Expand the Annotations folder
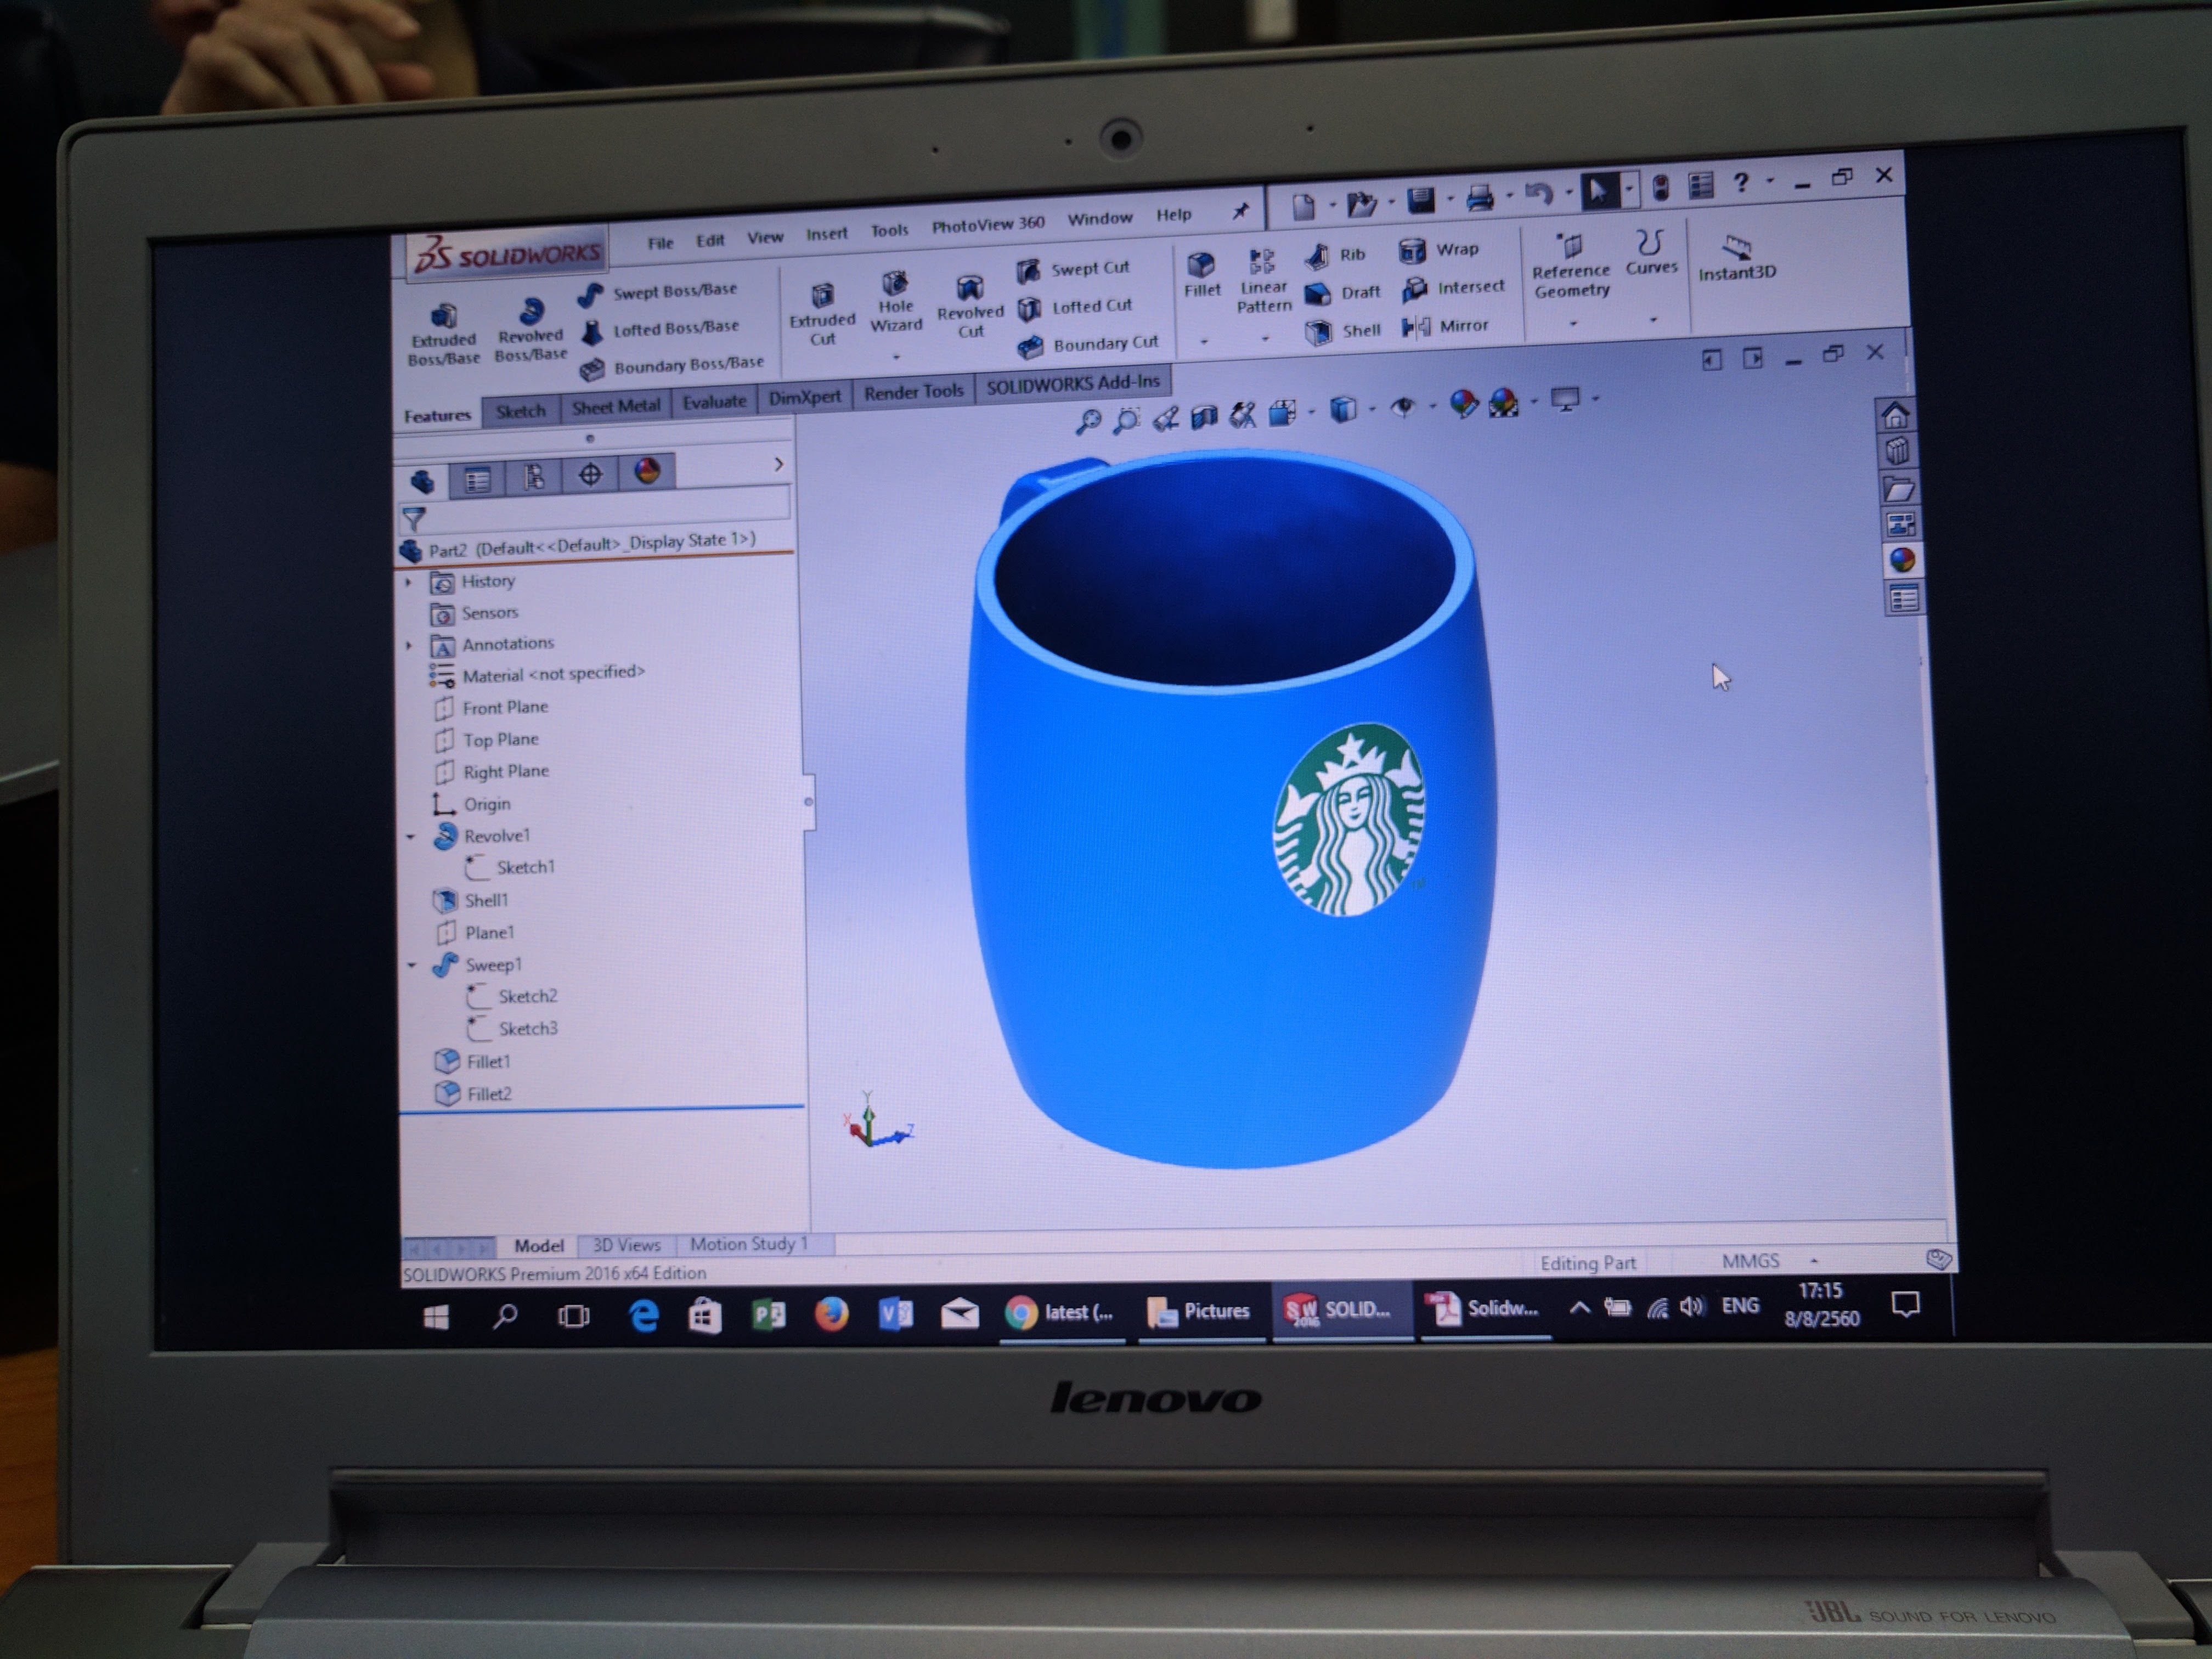 tap(408, 646)
